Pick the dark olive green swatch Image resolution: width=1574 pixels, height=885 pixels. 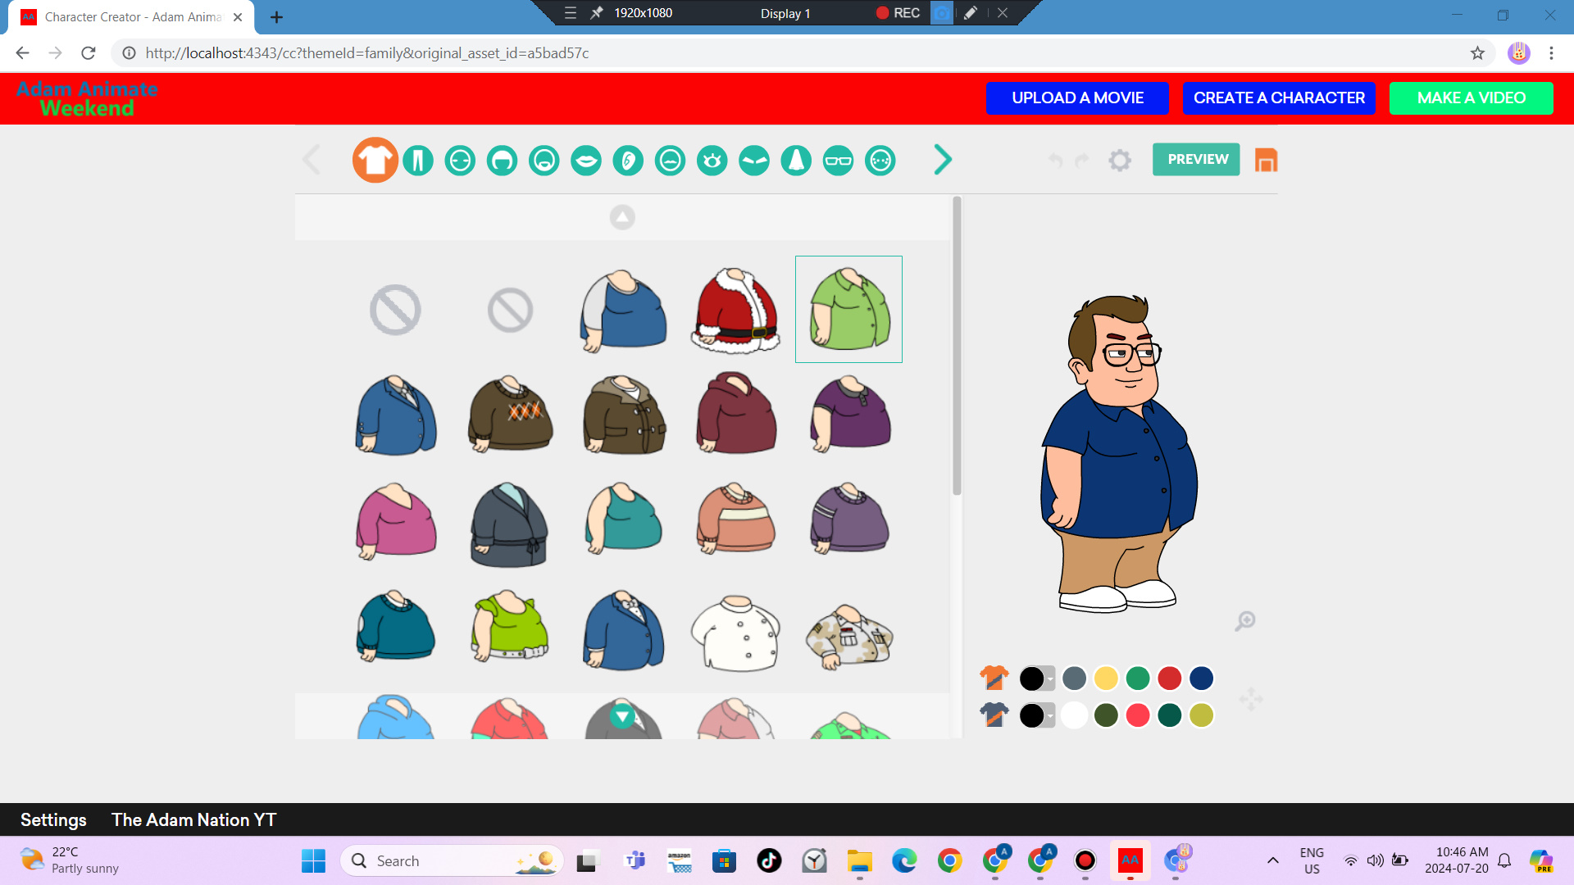pos(1106,715)
